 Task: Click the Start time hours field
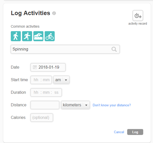[36, 80]
